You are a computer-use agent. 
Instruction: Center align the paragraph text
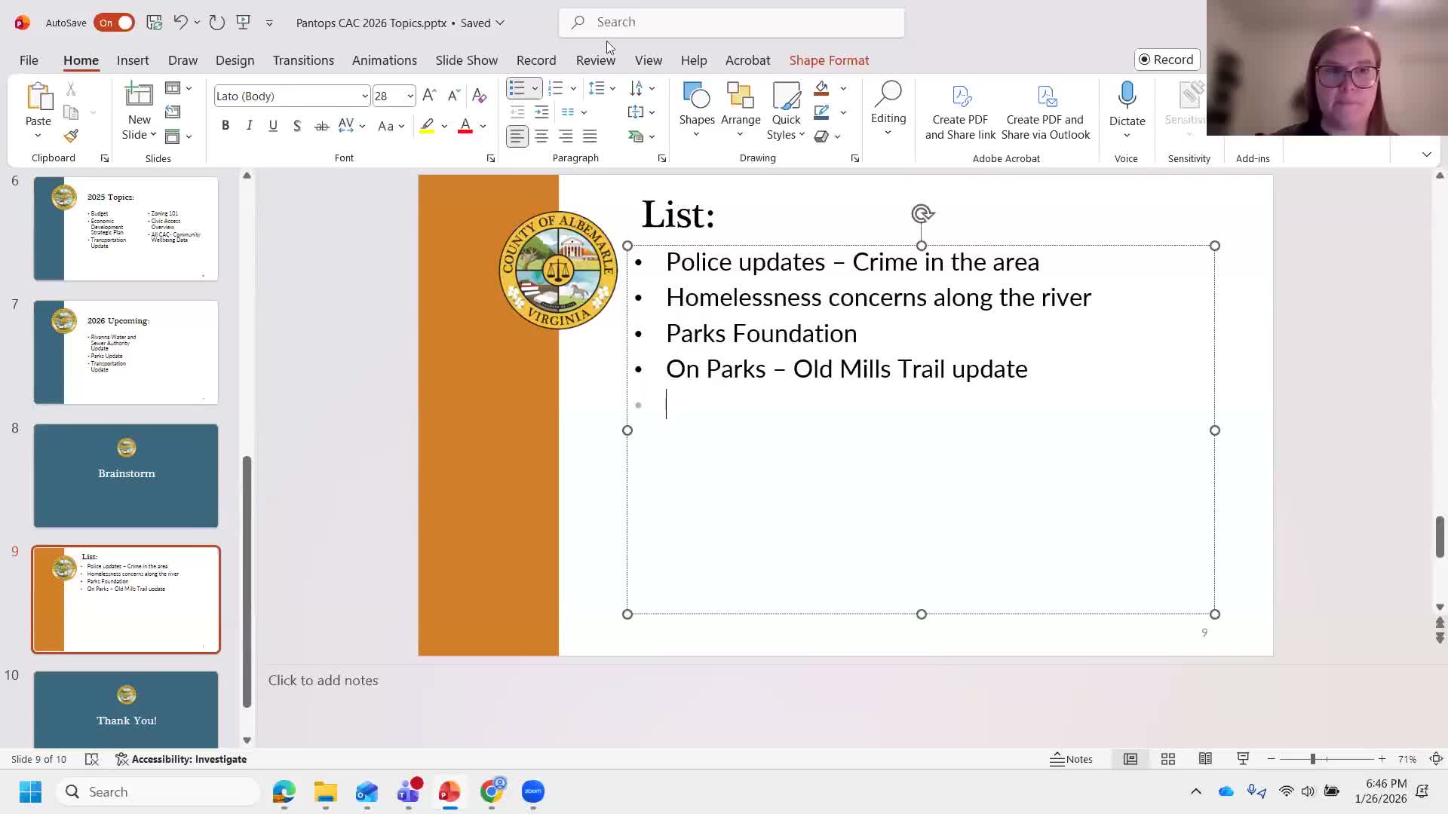pyautogui.click(x=541, y=136)
